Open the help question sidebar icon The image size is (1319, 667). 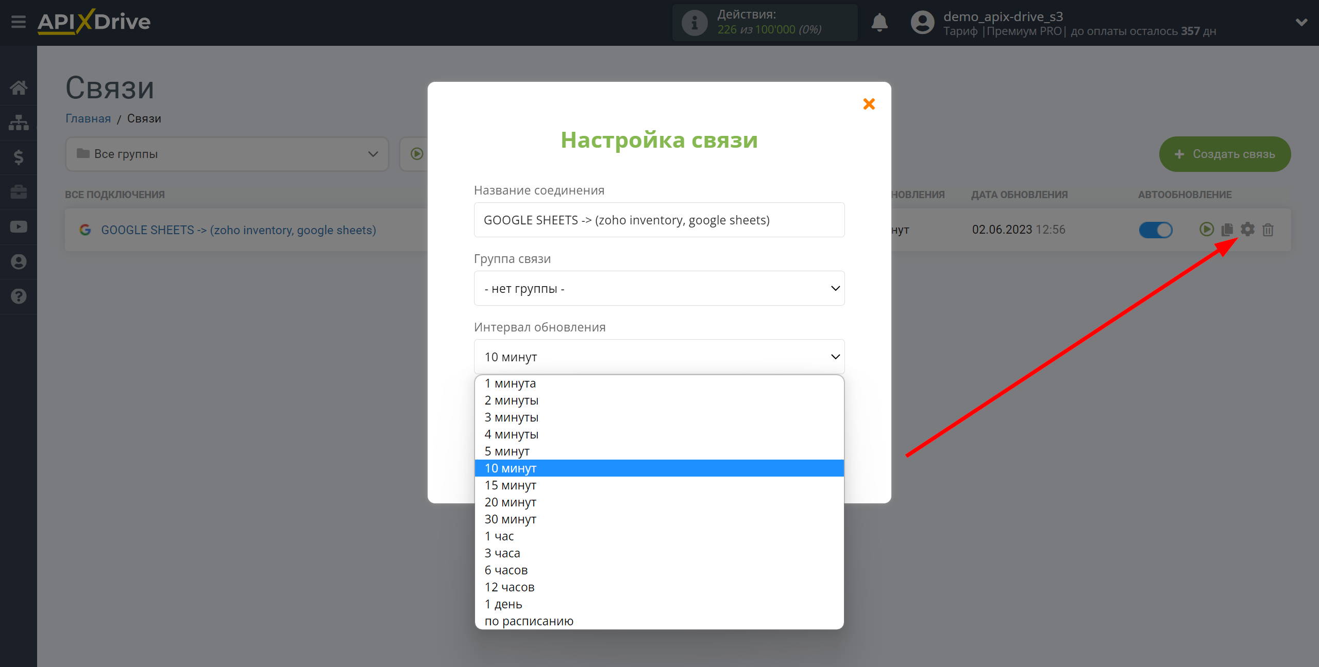[x=19, y=296]
